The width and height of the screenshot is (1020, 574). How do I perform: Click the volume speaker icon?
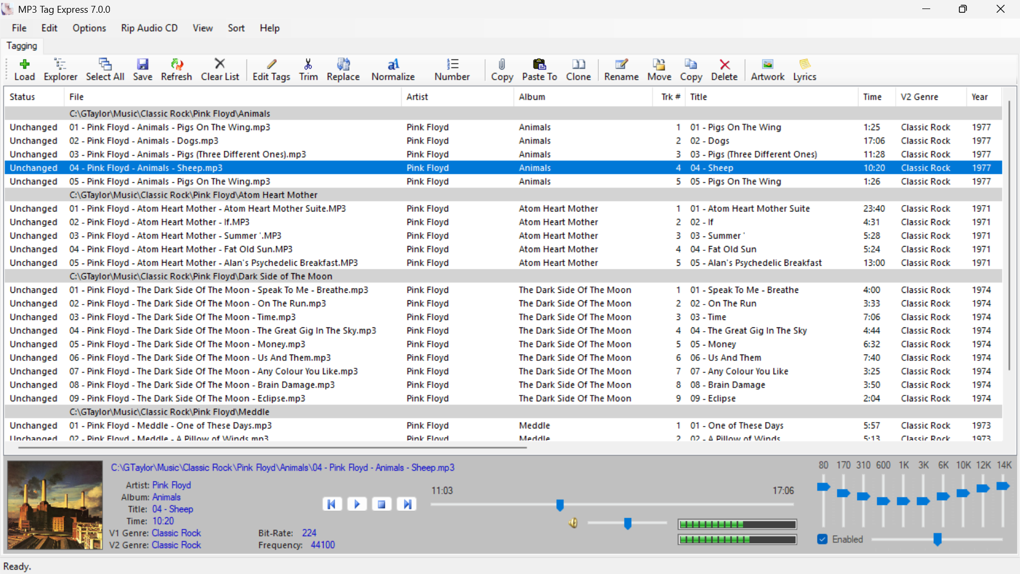tap(573, 523)
